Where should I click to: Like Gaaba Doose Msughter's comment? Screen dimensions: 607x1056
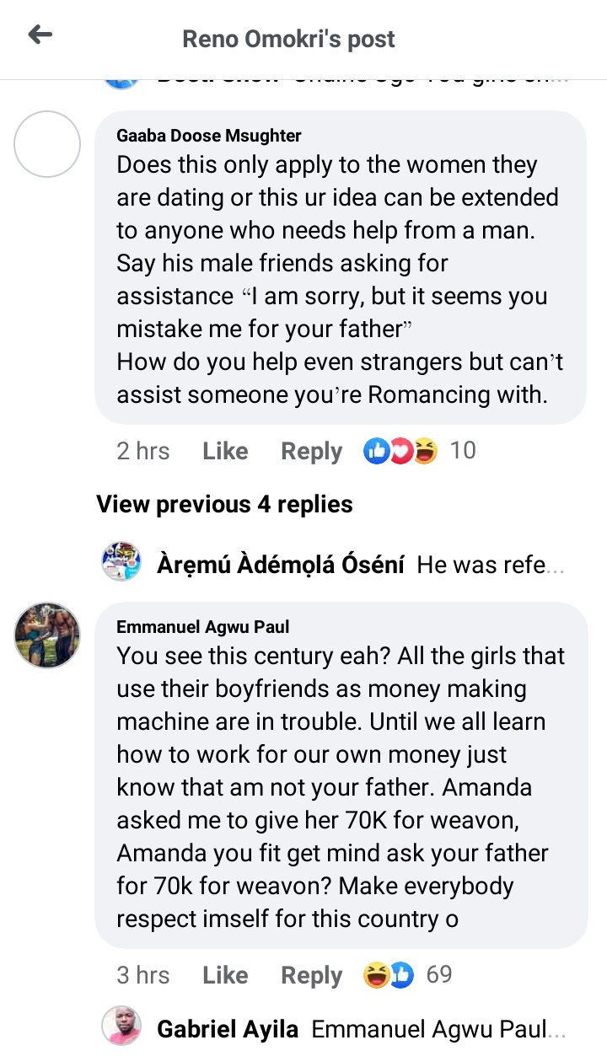(225, 451)
